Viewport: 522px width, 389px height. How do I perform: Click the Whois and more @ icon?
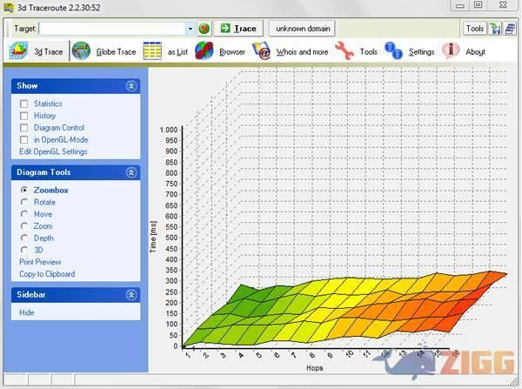[x=261, y=51]
